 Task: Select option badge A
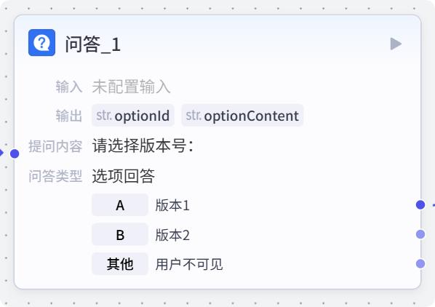120,205
